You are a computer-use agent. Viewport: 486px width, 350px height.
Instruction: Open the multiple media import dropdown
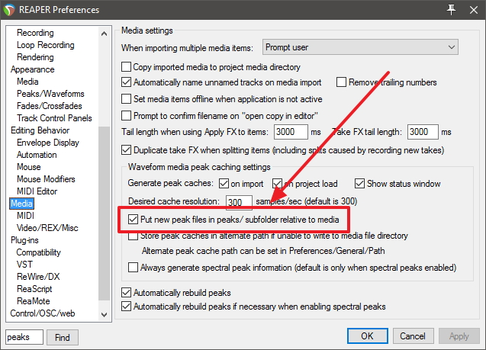[360, 47]
